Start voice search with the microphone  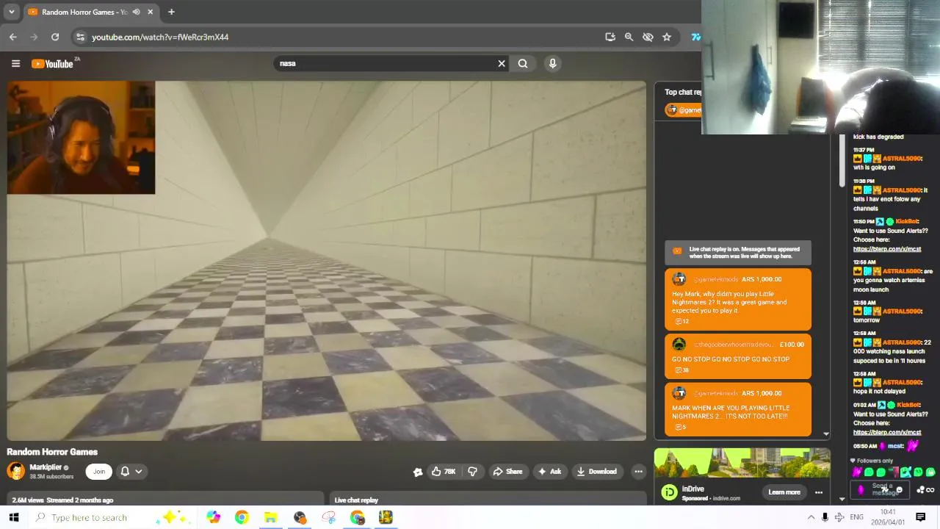(553, 63)
